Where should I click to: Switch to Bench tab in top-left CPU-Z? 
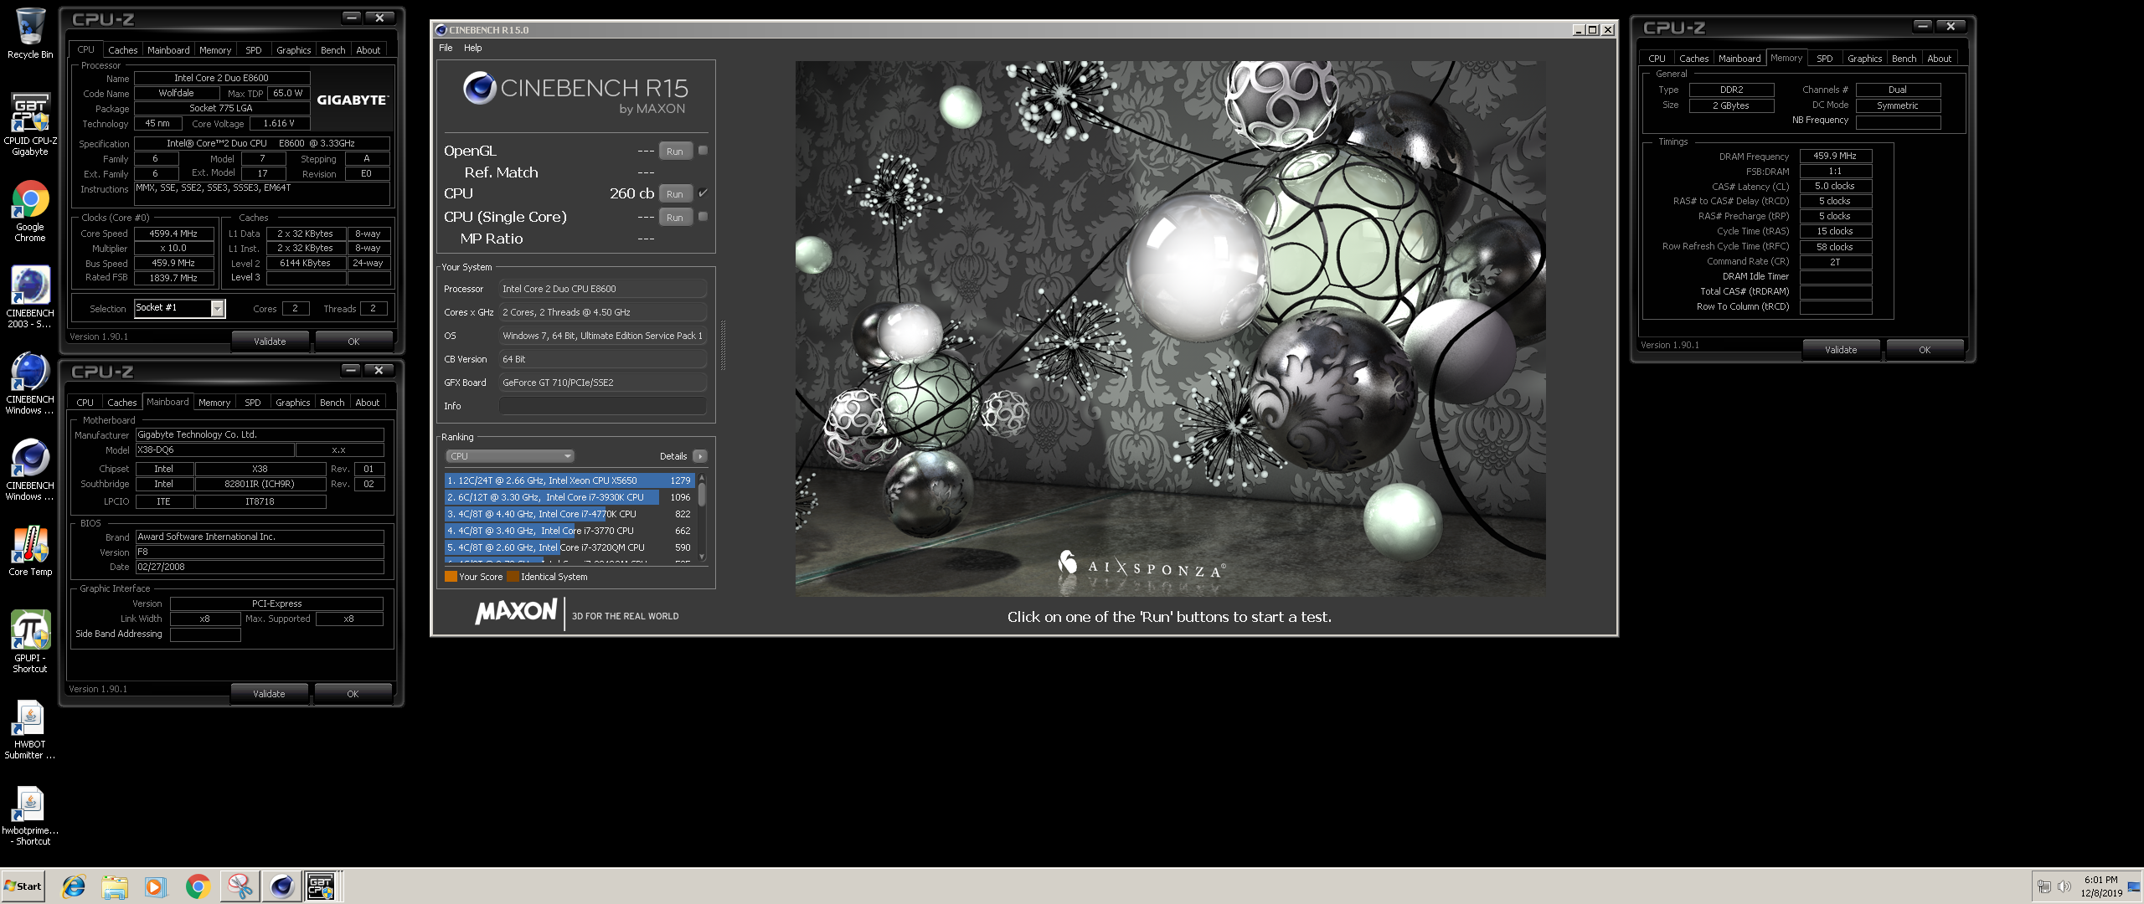click(x=332, y=50)
